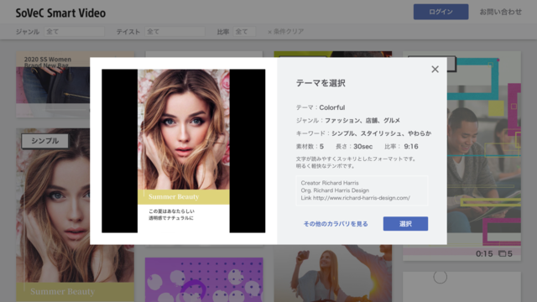
Task: Click the Summer Beauty preview video
Action: coord(184,151)
